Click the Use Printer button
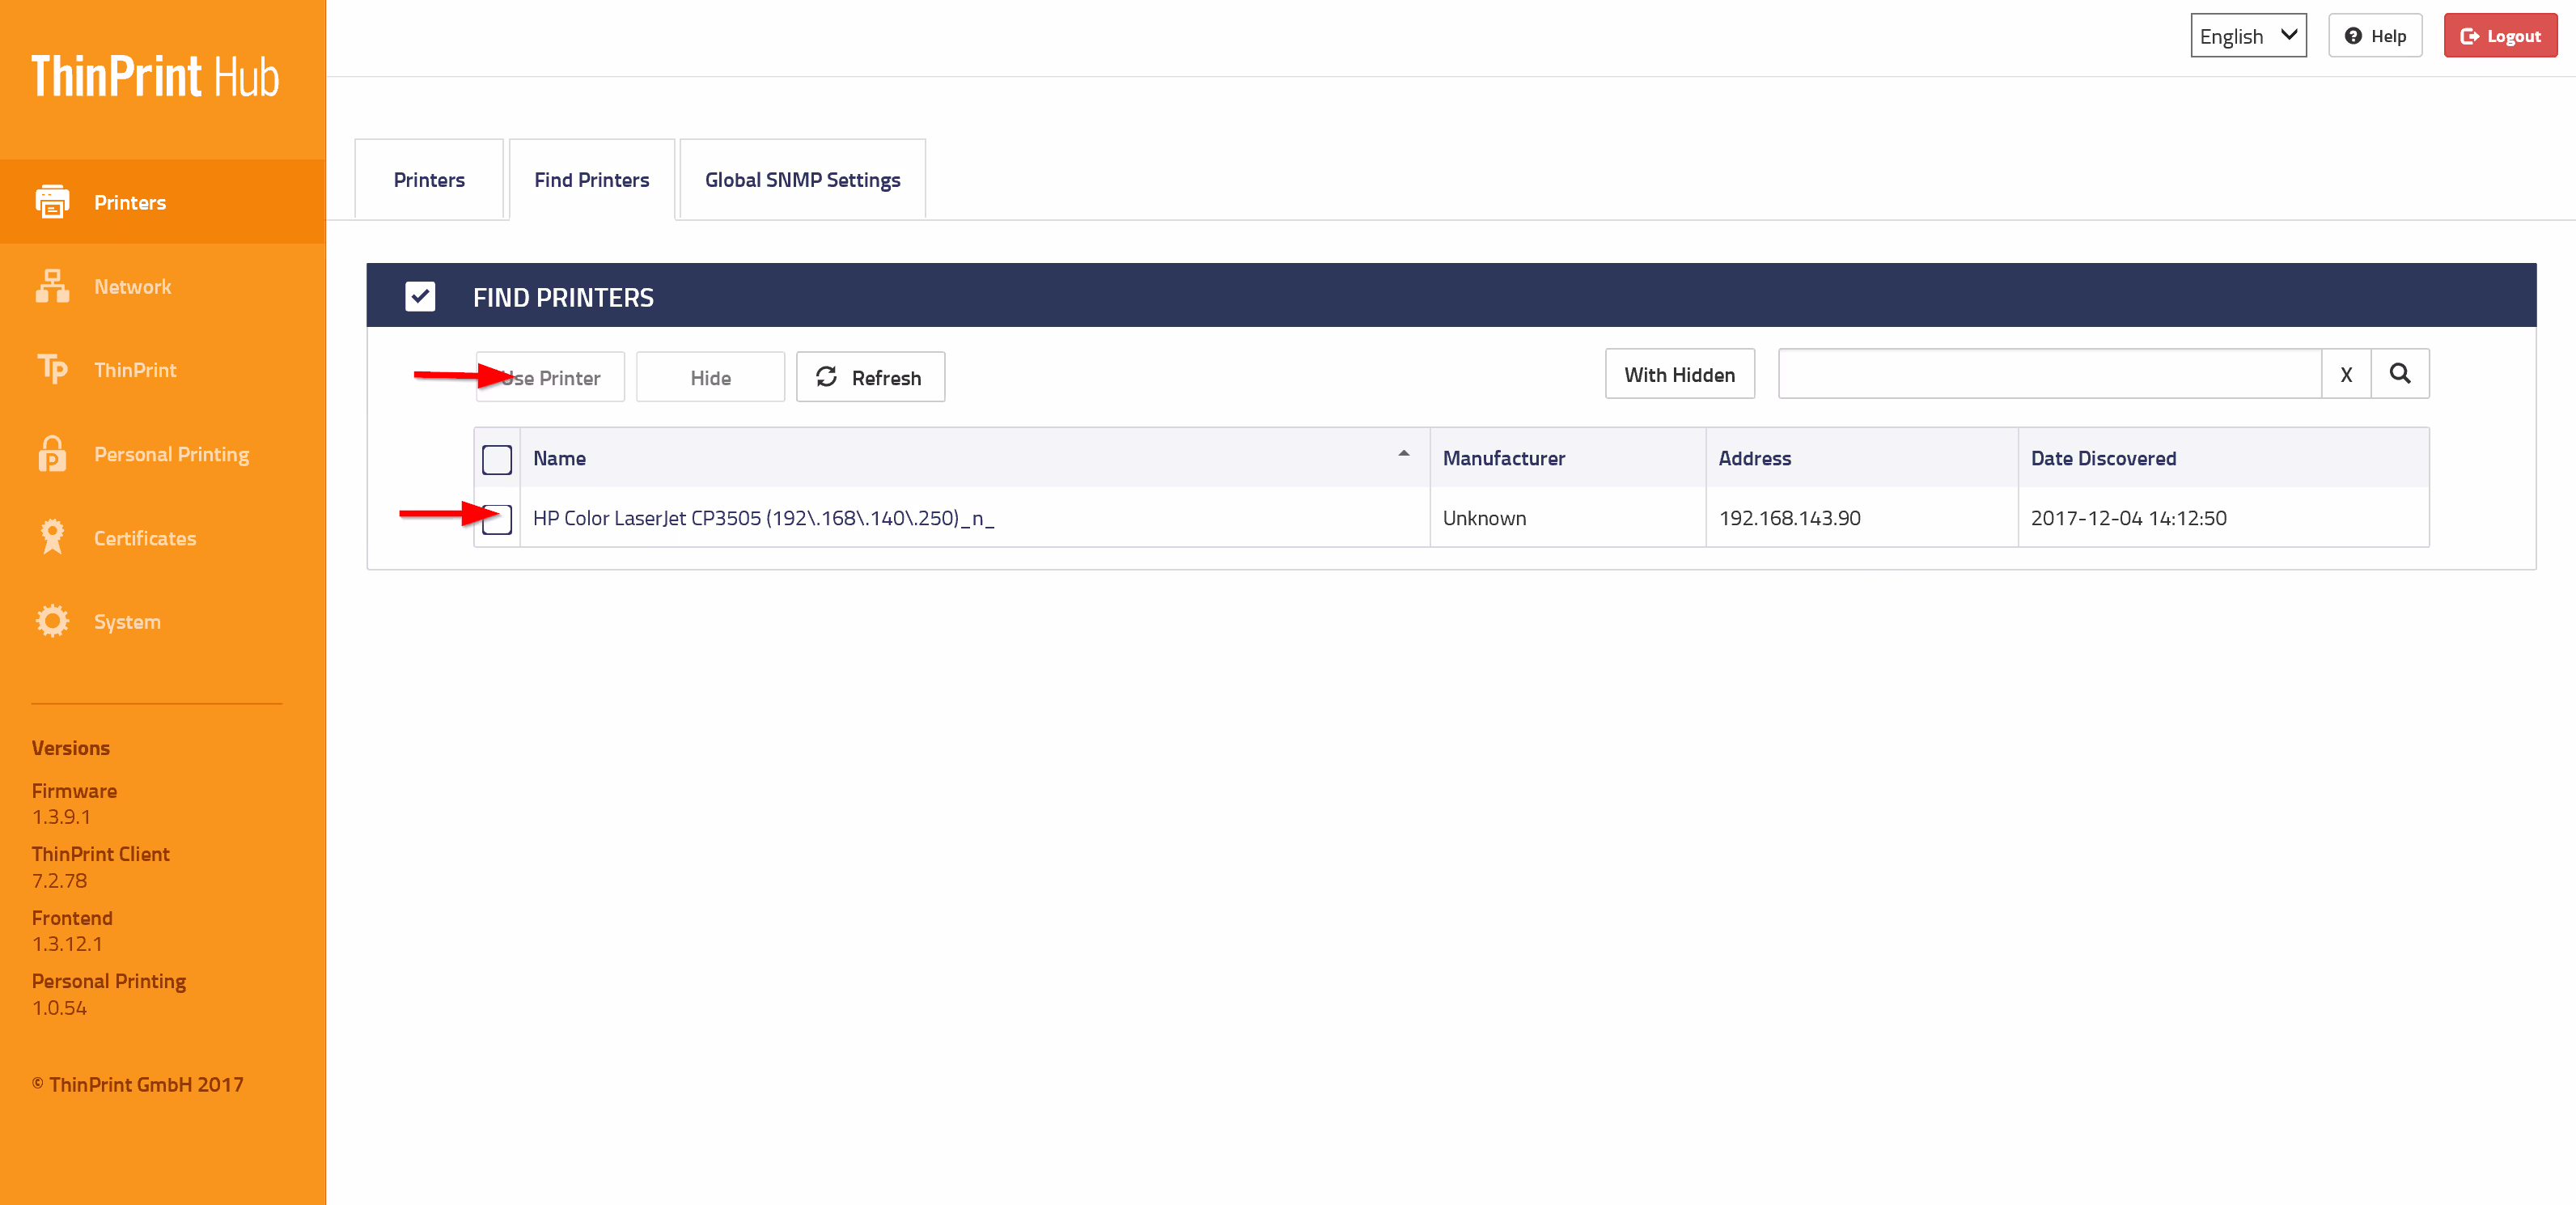2576x1205 pixels. tap(550, 377)
